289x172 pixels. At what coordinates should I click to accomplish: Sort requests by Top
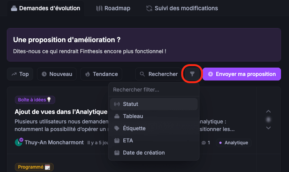tap(20, 74)
